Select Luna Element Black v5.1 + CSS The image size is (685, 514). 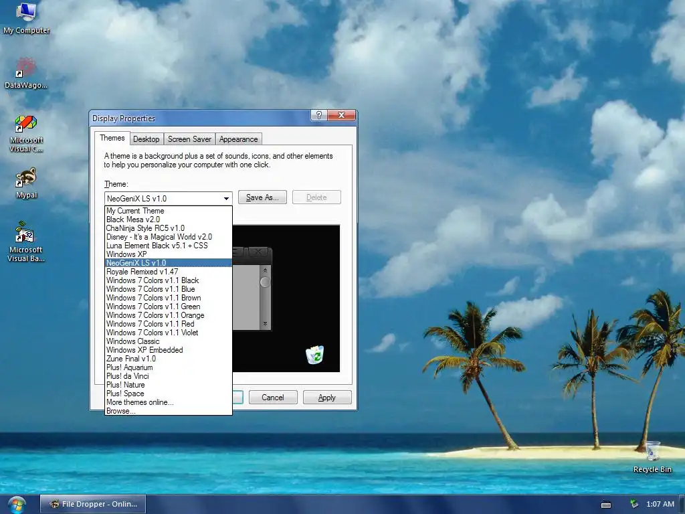point(168,246)
